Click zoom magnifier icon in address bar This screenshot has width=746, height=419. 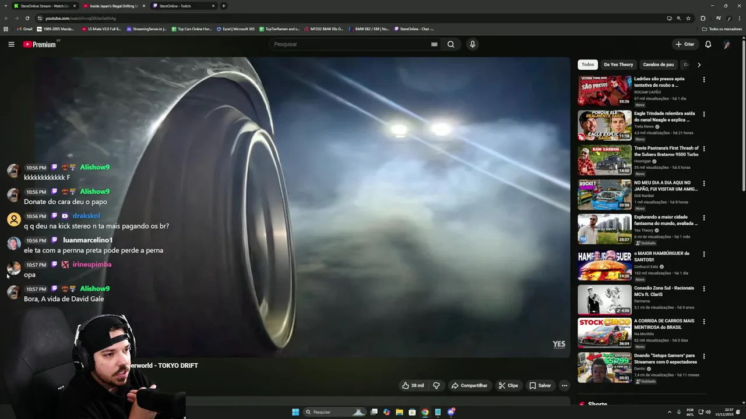point(679,18)
